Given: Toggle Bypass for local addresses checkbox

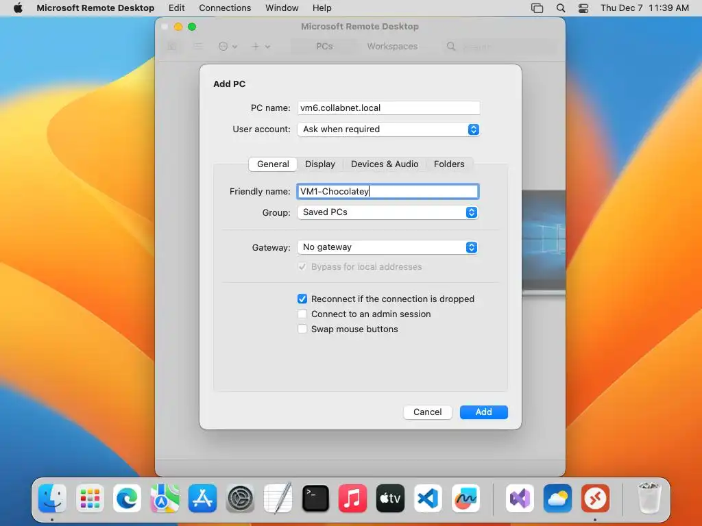Looking at the screenshot, I should click(302, 266).
